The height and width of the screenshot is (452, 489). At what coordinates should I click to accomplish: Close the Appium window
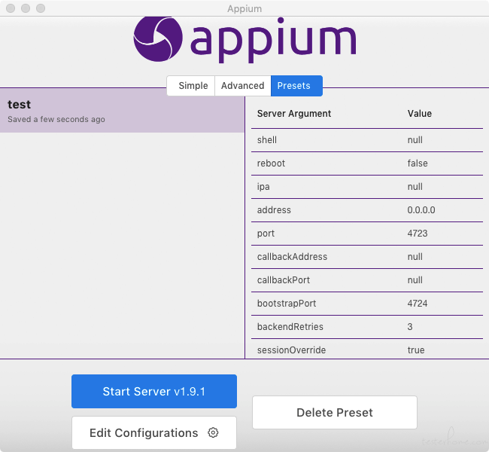[x=11, y=8]
